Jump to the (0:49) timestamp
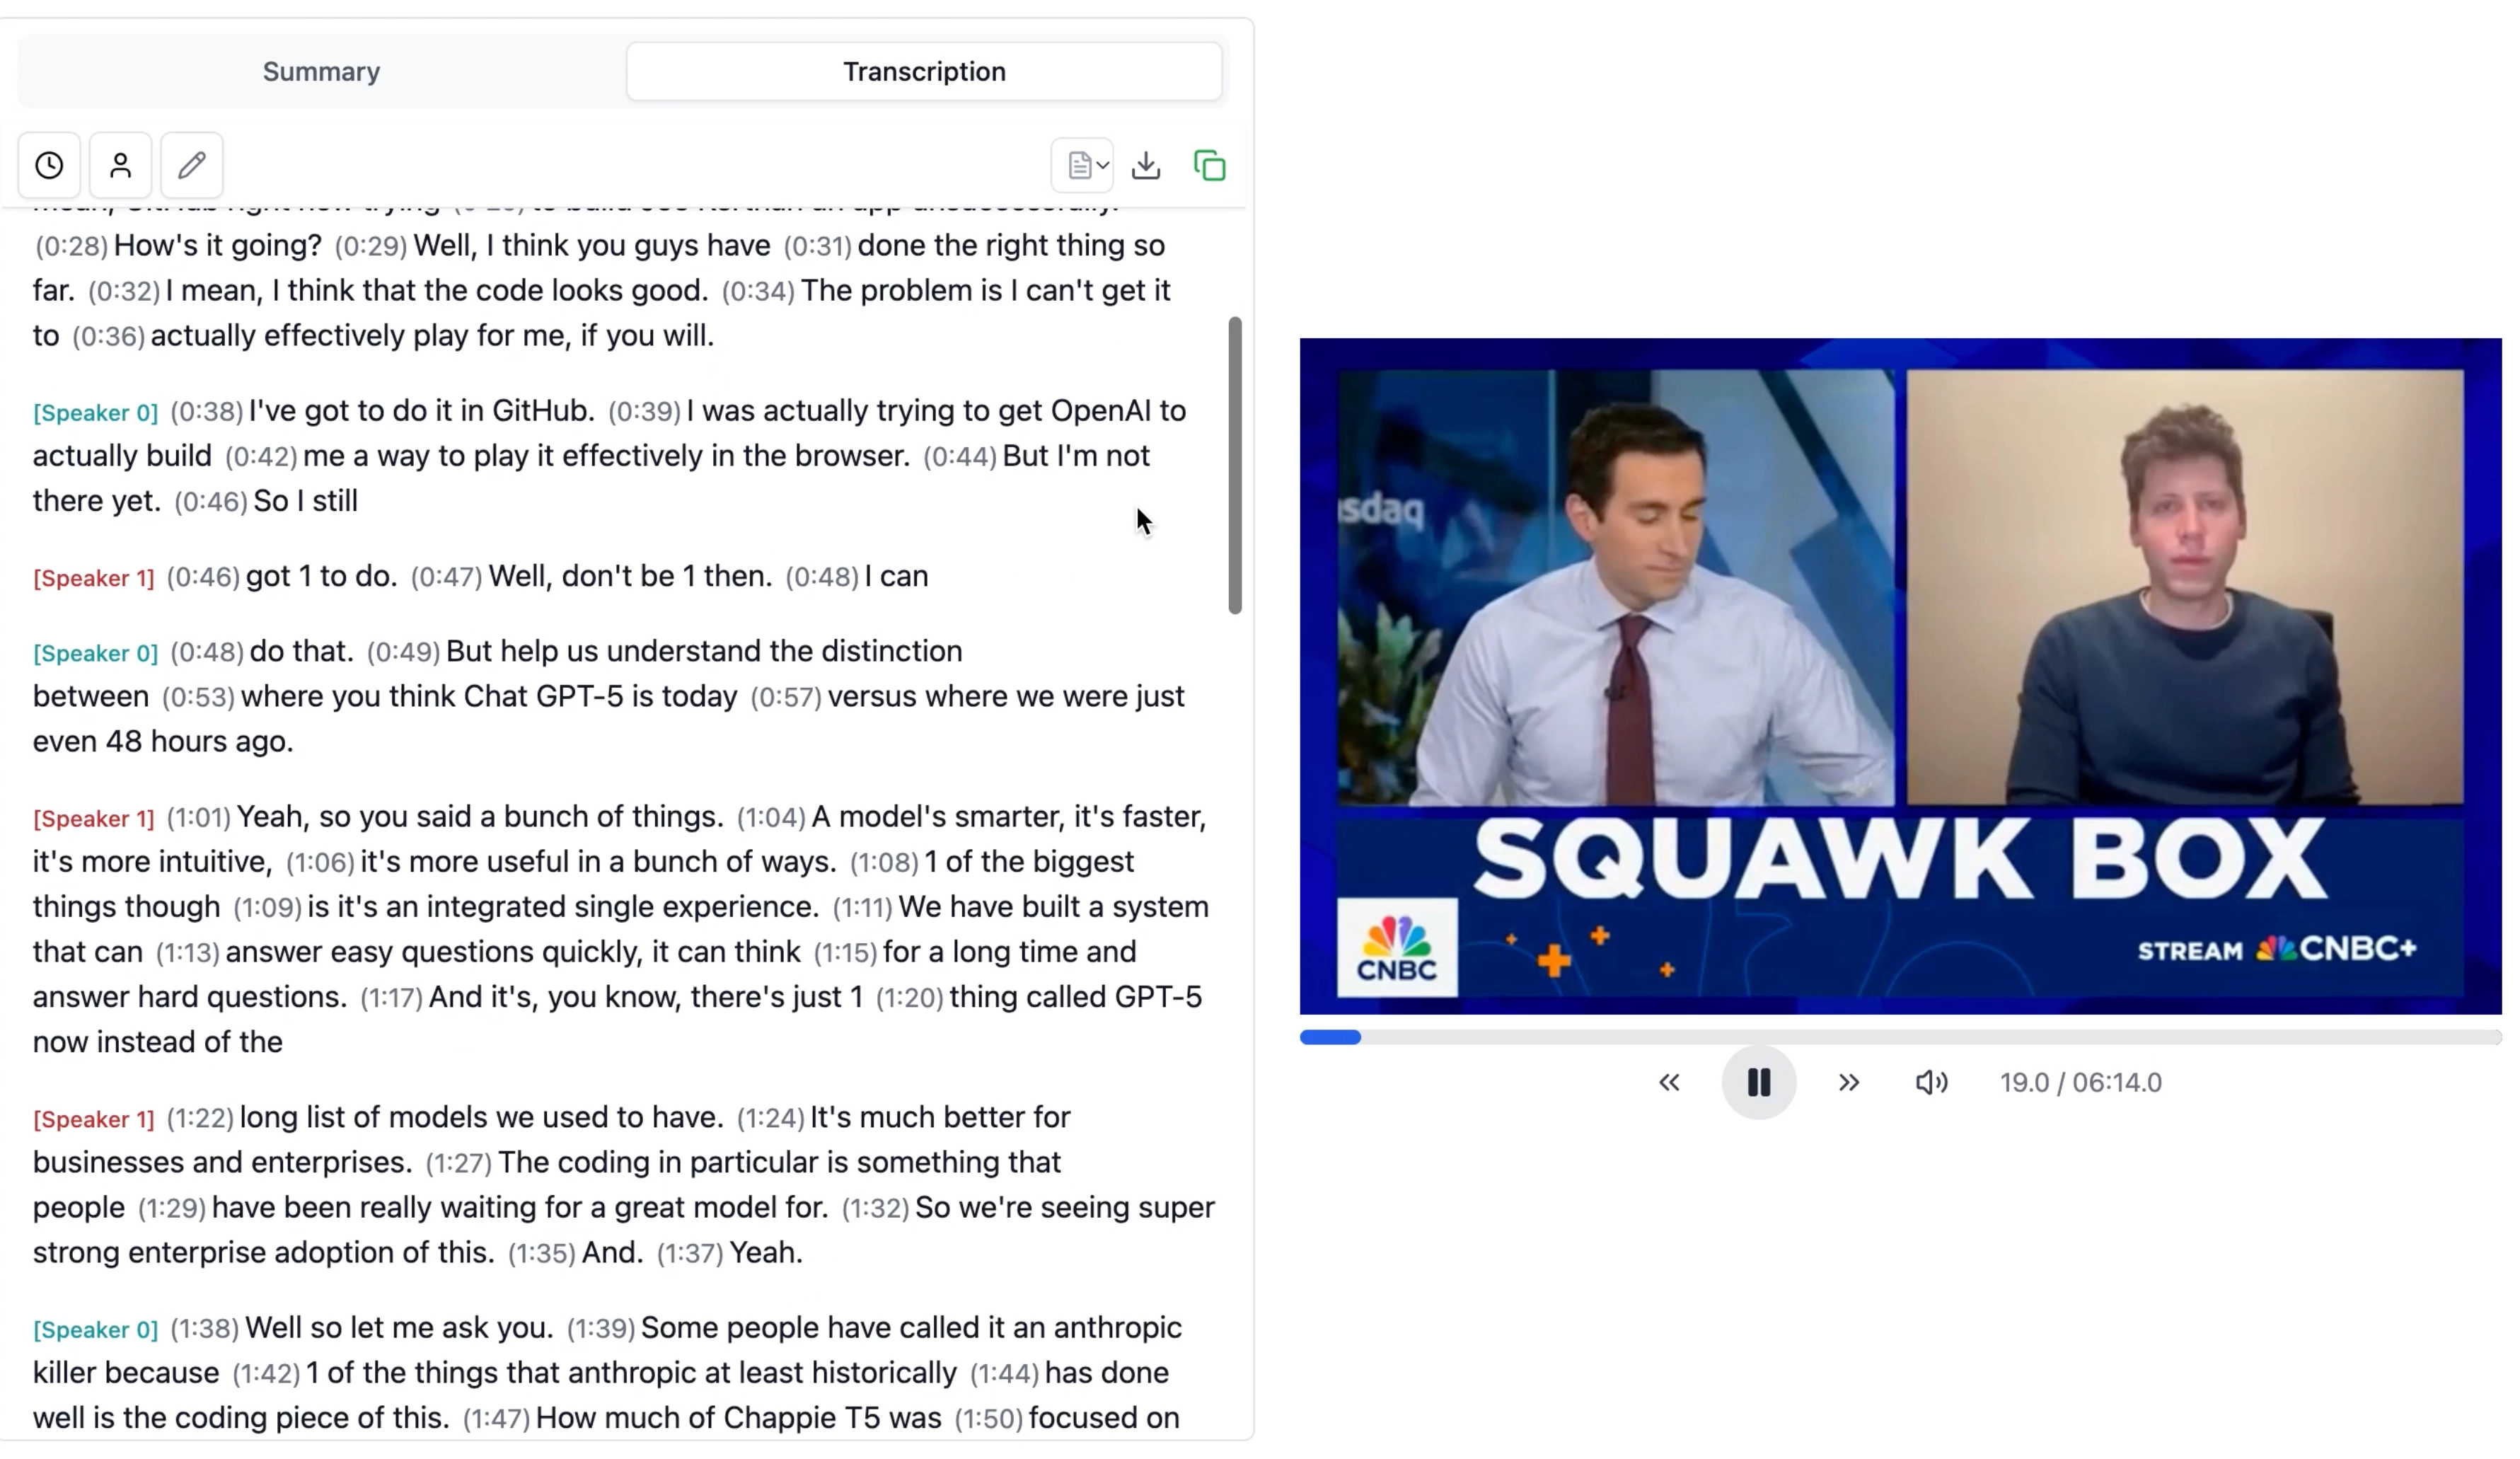2520x1459 pixels. point(403,652)
